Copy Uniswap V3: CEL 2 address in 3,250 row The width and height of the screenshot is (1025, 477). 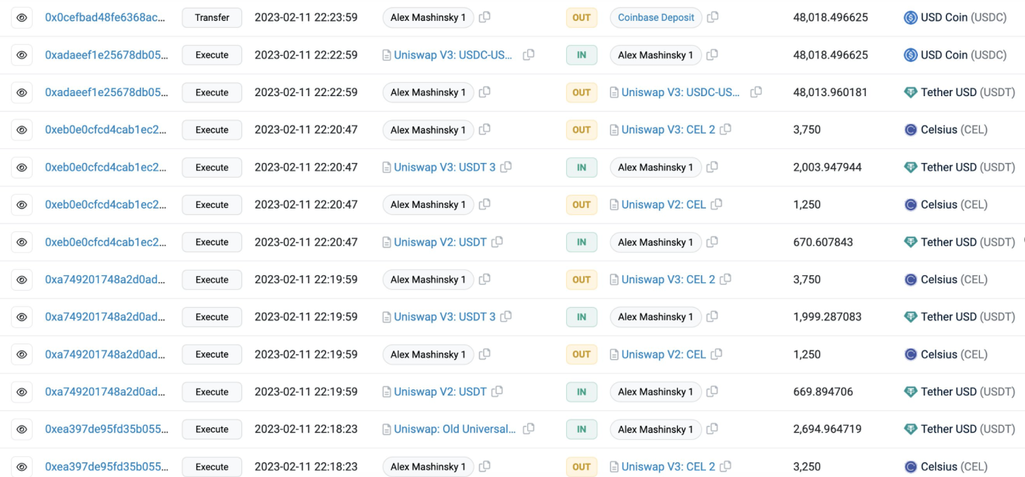point(726,466)
